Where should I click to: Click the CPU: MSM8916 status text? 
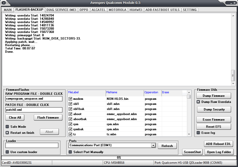click(x=114, y=163)
